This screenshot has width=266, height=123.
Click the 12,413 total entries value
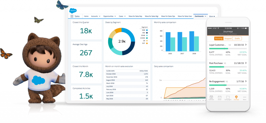click(x=212, y=70)
